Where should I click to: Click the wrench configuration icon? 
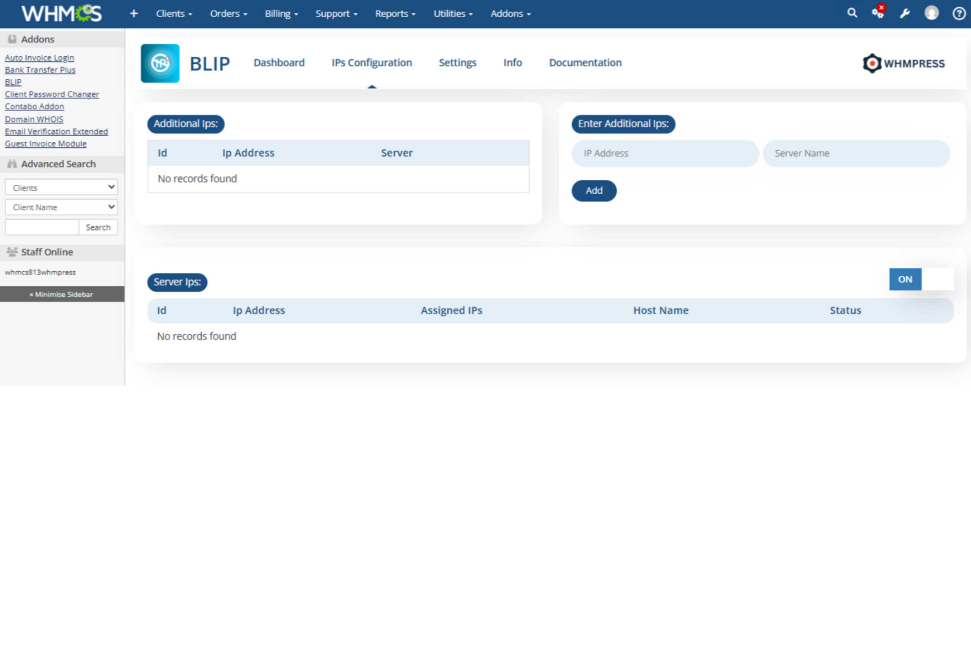[x=905, y=14]
